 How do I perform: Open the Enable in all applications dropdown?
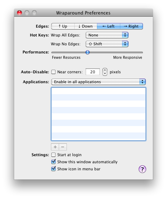(98, 82)
